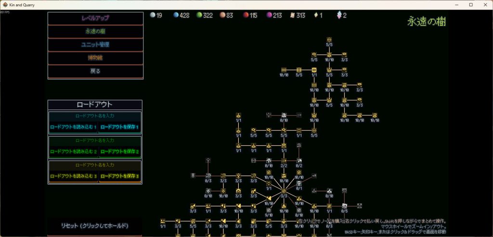Click the central 3/3 starburst hub node
The width and height of the screenshot is (493, 237).
tap(284, 191)
